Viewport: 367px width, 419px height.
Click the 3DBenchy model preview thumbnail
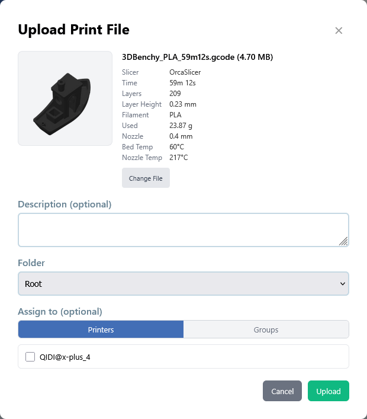tap(65, 98)
